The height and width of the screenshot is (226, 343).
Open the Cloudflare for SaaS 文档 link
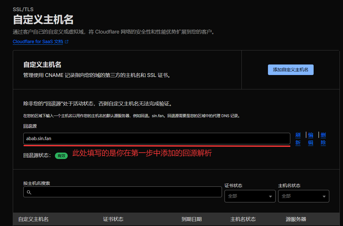point(38,41)
